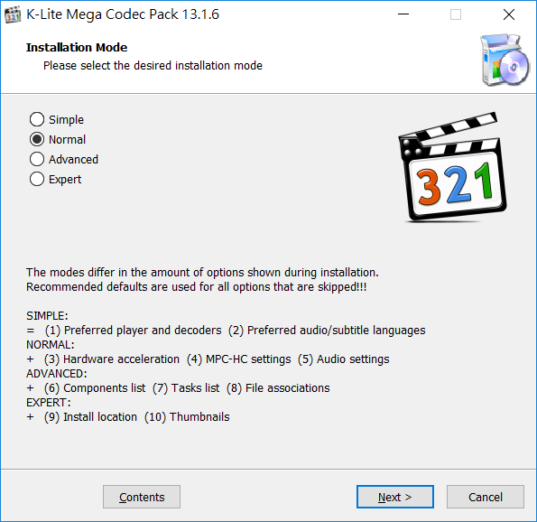The image size is (537, 522).
Task: Click the 'Please select the desired installation mode' subtitle
Action: 153,65
